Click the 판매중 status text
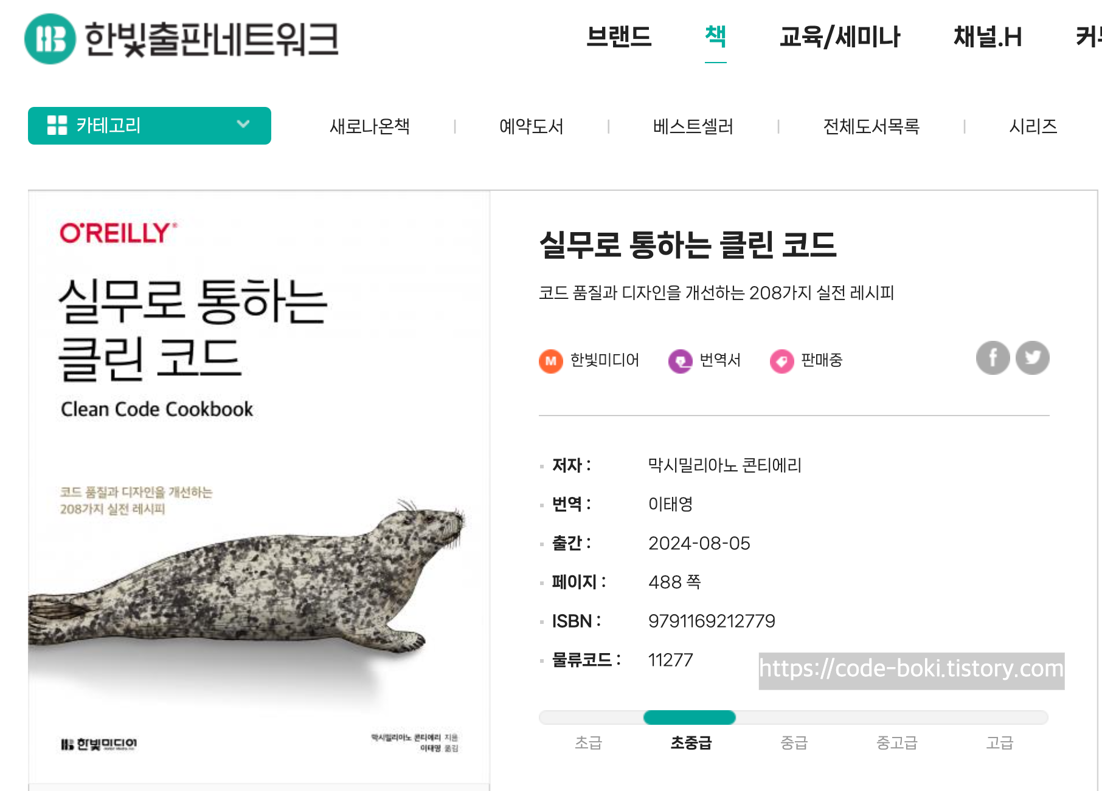 (x=822, y=360)
